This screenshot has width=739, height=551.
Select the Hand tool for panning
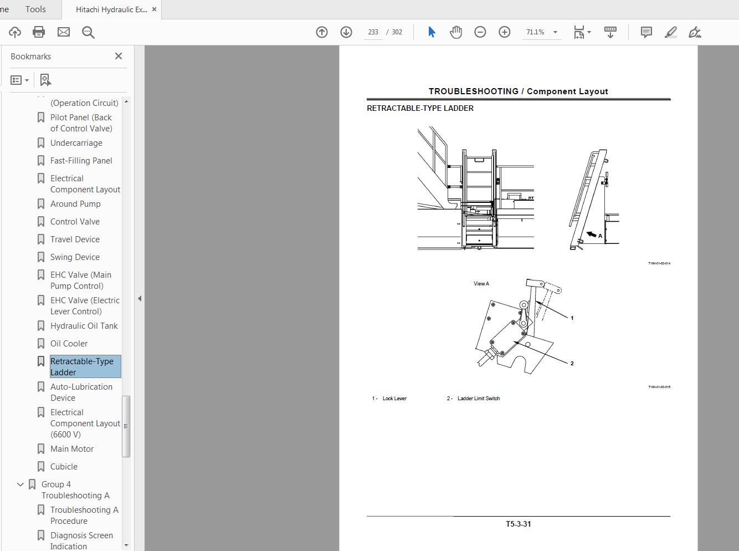(455, 32)
